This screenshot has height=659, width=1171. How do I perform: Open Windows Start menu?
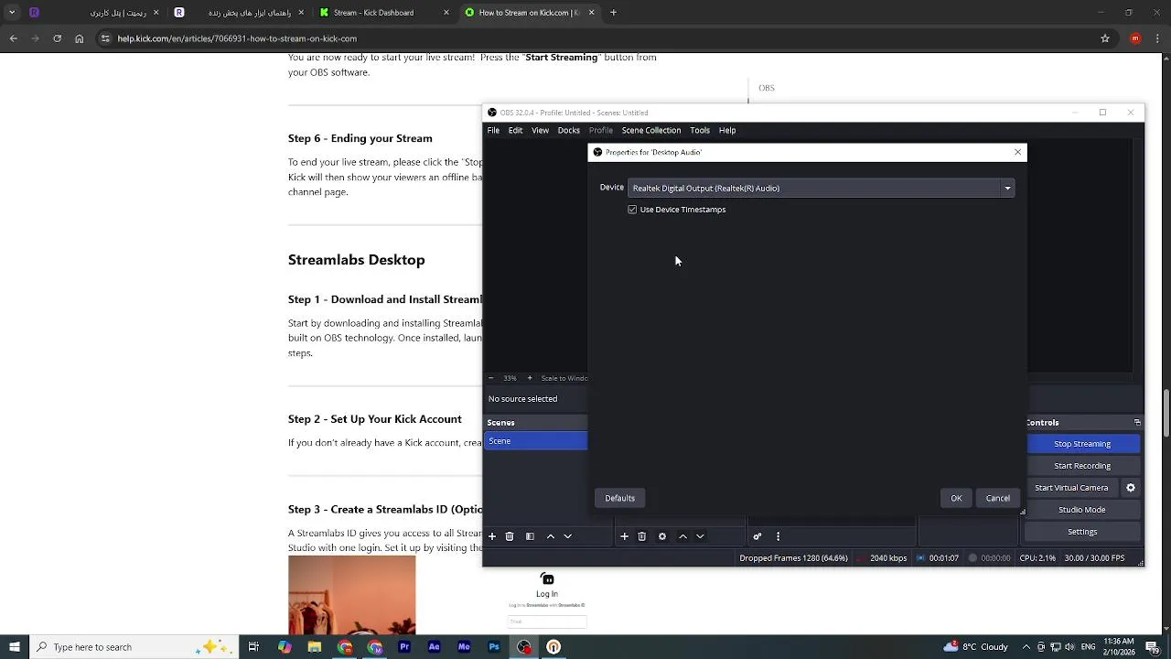[x=14, y=647]
